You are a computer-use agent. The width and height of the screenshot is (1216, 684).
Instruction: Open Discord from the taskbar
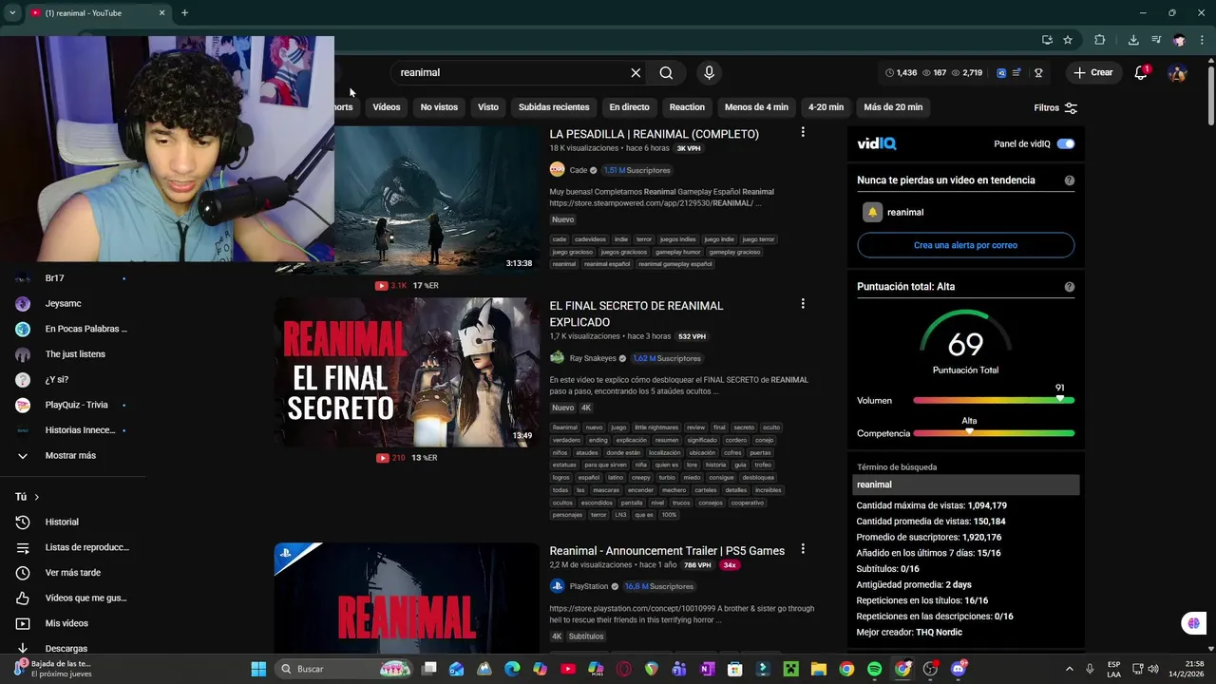(959, 669)
